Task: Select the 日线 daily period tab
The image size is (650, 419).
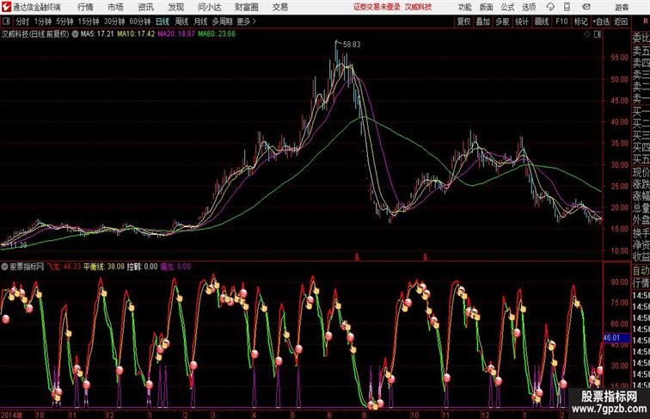Action: click(x=162, y=22)
